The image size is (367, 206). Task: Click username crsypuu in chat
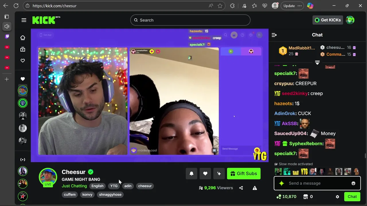tap(284, 84)
